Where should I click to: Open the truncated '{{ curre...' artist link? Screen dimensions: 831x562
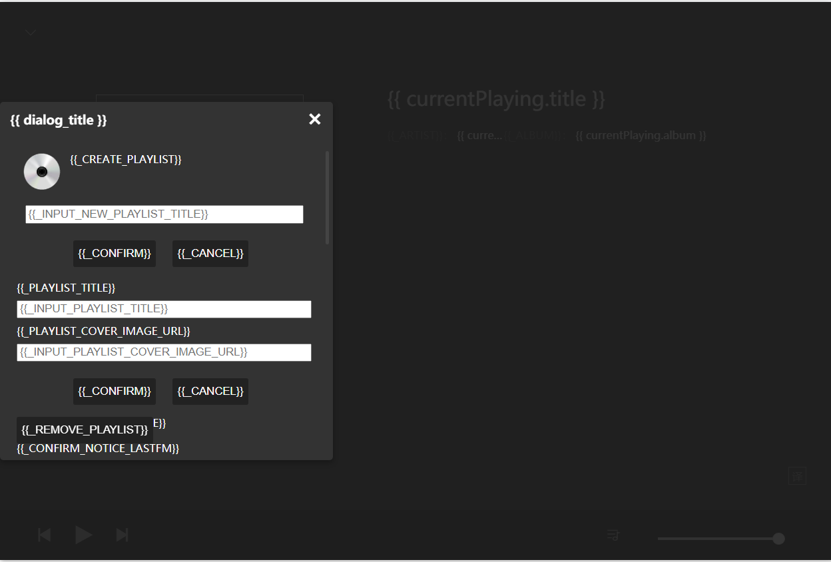click(480, 136)
